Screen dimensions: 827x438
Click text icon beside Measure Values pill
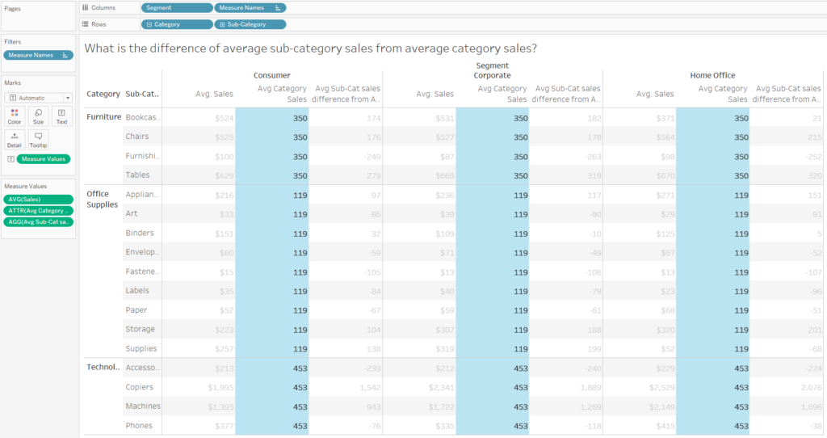[x=10, y=159]
